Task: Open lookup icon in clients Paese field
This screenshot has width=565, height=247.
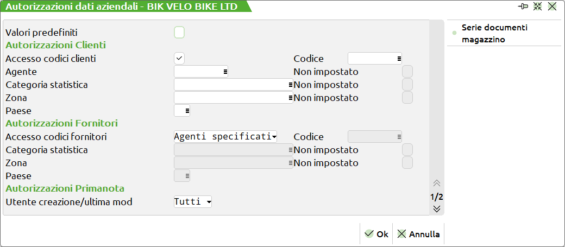Action: pos(187,111)
